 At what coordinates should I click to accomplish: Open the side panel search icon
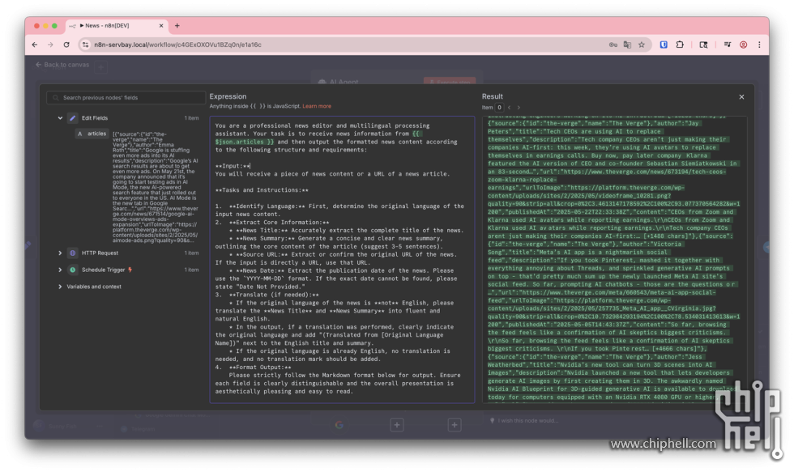pyautogui.click(x=703, y=45)
